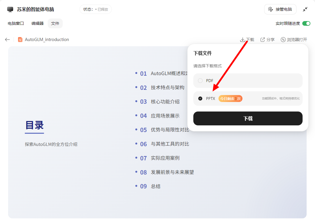
Task: Click the 04 应用场景展示 entry
Action: 157,116
